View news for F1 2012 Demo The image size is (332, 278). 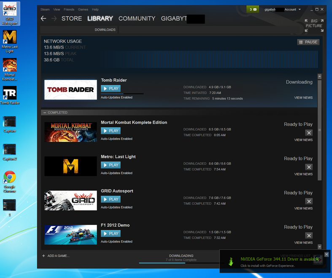click(x=303, y=243)
